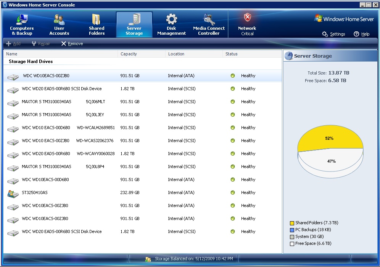Screen dimensions: 380x267
Task: Click the Network Critical shield icon
Action: (247, 18)
